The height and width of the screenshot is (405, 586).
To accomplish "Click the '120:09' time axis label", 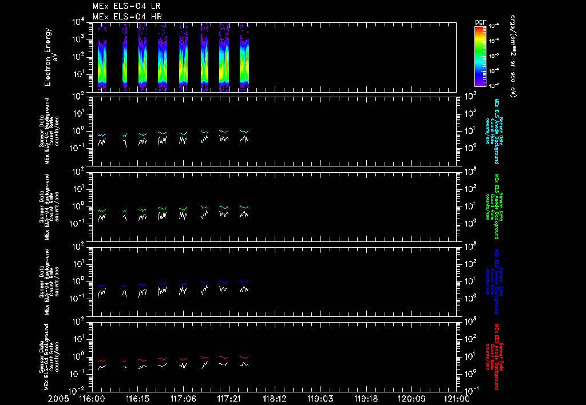I will point(411,399).
